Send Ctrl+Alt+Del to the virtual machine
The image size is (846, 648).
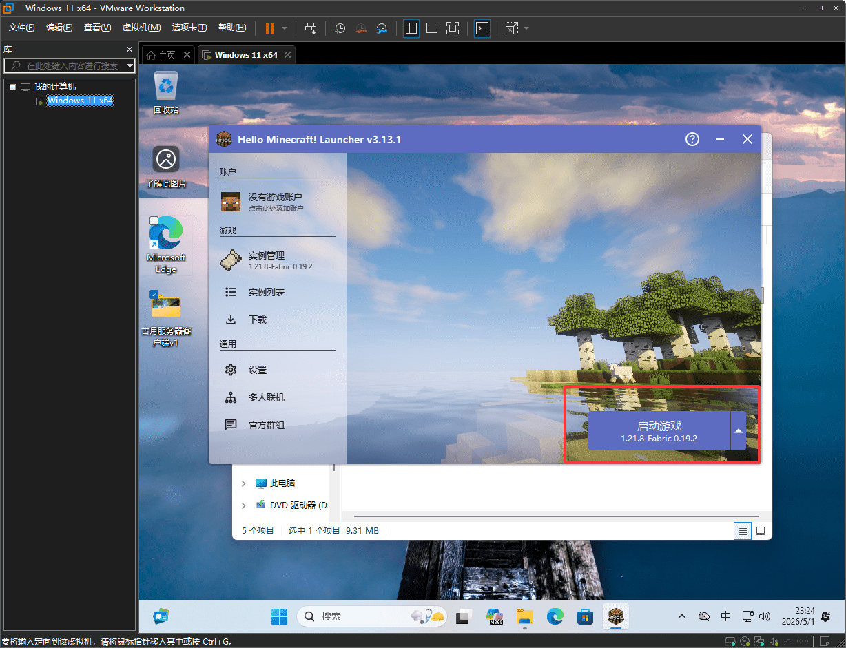click(311, 28)
